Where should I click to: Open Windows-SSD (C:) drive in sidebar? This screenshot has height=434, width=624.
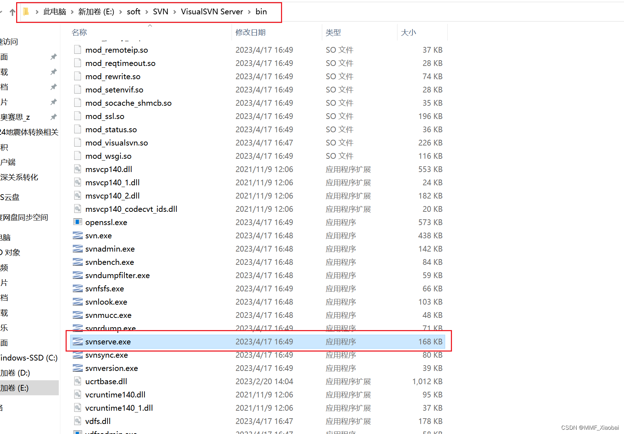[x=29, y=358]
